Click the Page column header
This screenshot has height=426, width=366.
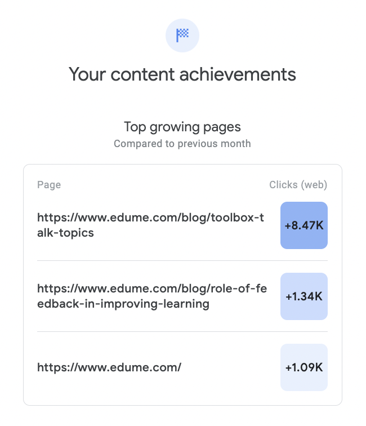click(49, 185)
